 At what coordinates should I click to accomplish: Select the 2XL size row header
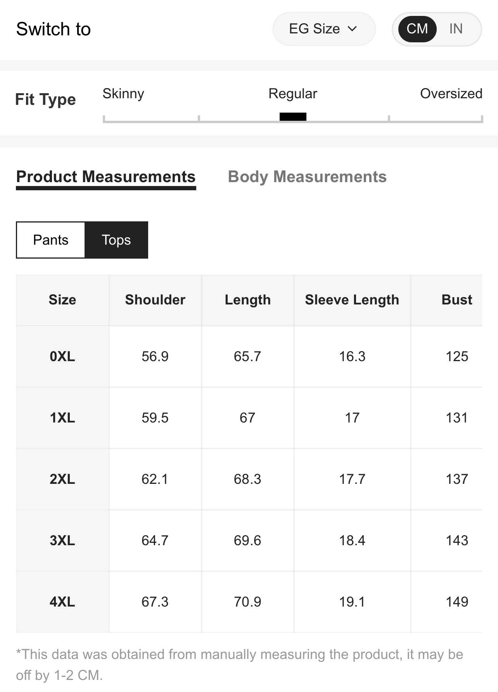62,479
